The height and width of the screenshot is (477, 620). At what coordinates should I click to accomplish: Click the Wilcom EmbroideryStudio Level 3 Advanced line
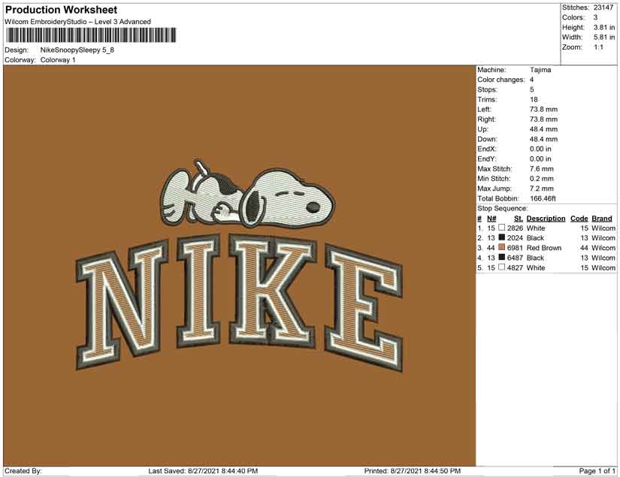(x=78, y=22)
